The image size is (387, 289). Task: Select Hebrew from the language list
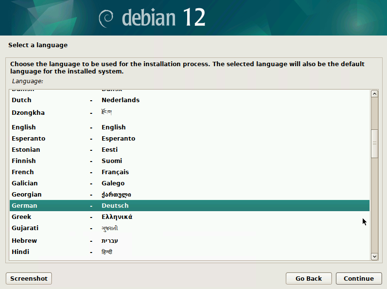190,240
